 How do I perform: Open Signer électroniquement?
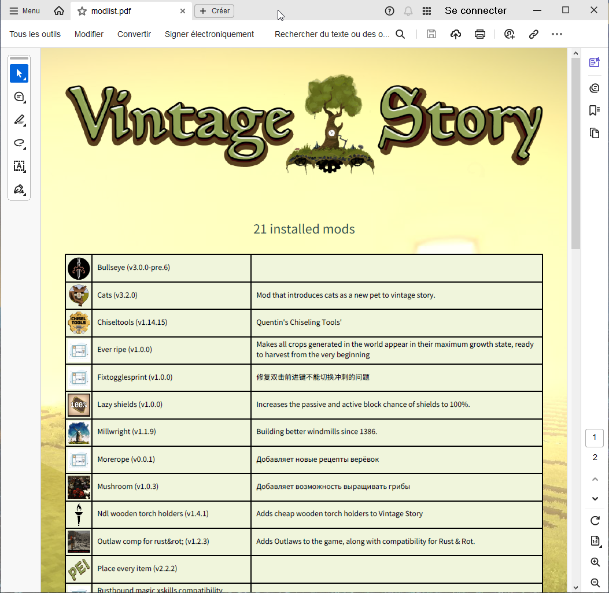point(209,34)
